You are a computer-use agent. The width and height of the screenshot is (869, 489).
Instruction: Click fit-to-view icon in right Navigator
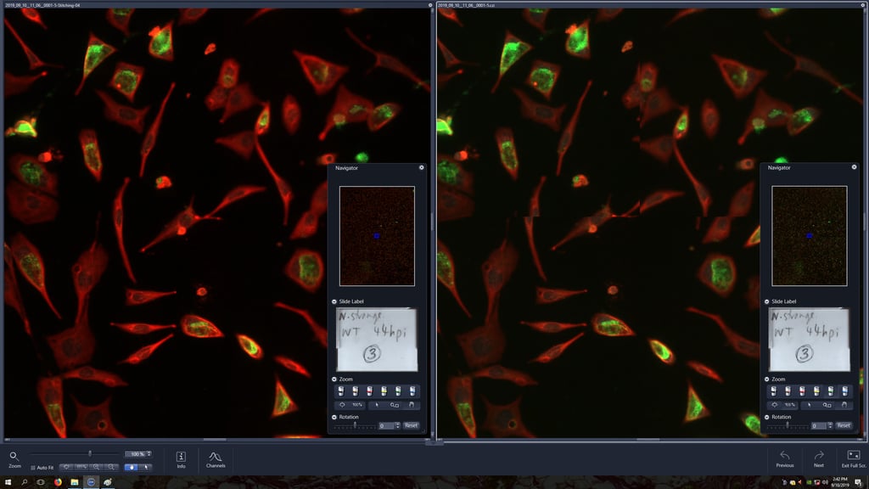pos(774,405)
